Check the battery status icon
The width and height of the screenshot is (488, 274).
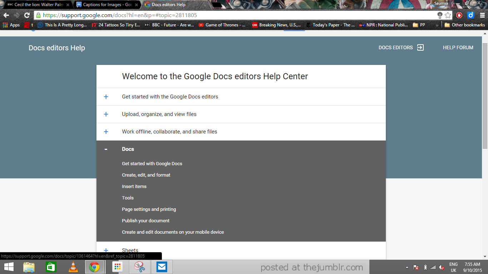coord(425,267)
